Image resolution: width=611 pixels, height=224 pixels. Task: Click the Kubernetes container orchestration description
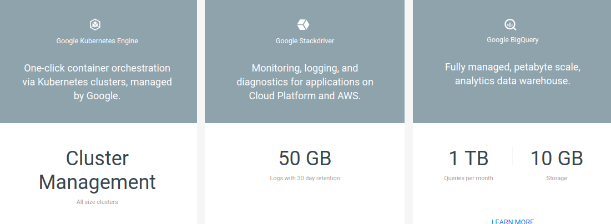[x=97, y=82]
